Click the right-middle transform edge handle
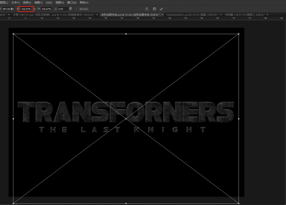 coord(239,119)
